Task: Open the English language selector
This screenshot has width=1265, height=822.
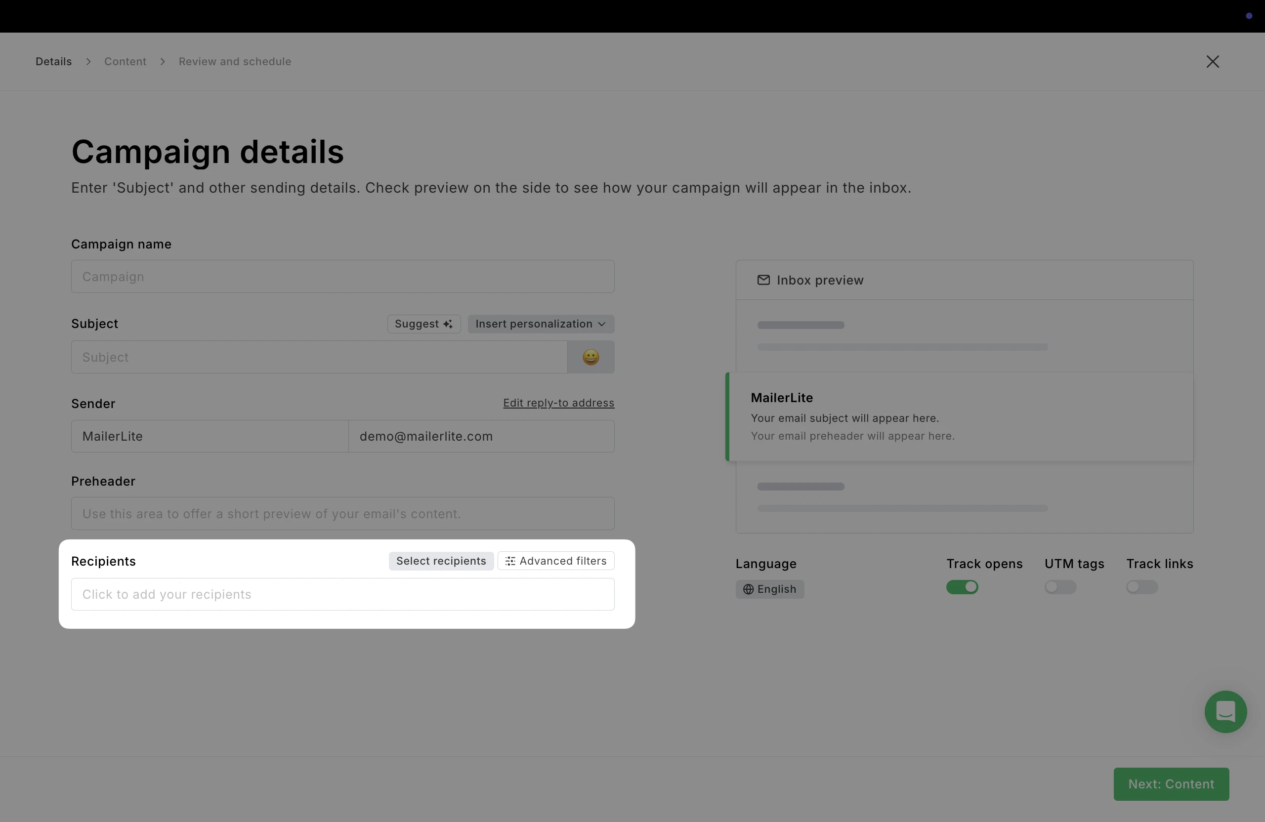Action: pyautogui.click(x=770, y=589)
